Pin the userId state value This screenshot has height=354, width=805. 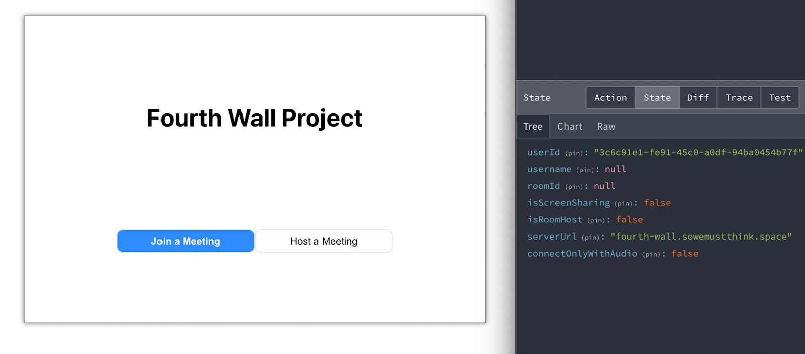click(x=574, y=153)
